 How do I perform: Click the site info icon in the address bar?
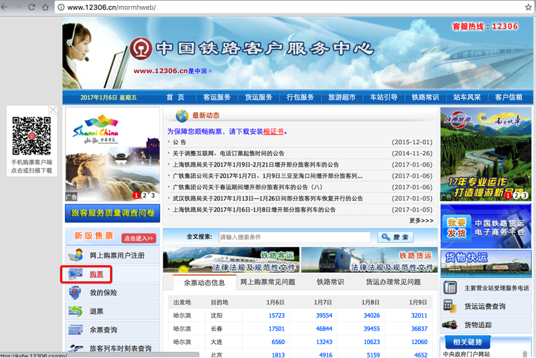coord(61,7)
